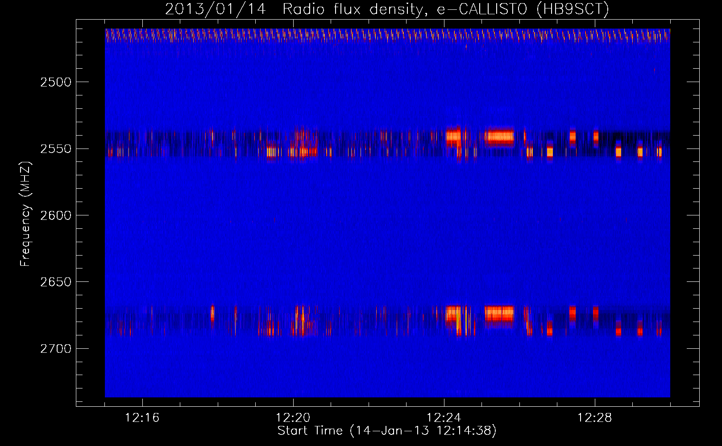Click the 2600 frequency axis label

pyautogui.click(x=55, y=215)
